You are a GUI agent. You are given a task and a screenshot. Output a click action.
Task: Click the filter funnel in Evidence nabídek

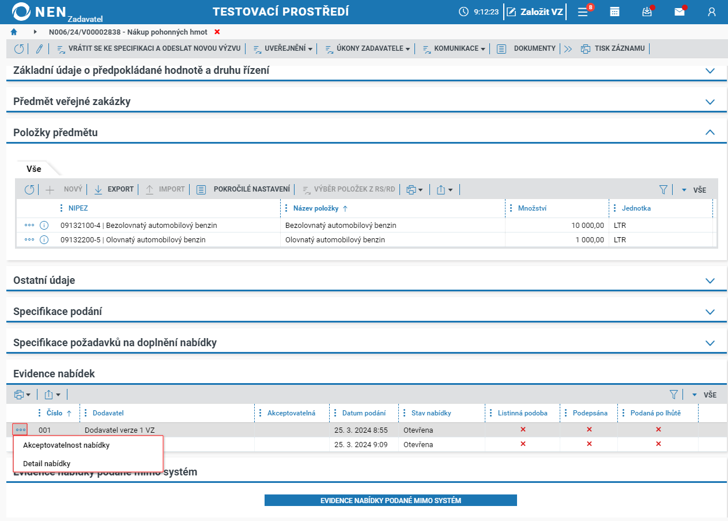point(674,395)
